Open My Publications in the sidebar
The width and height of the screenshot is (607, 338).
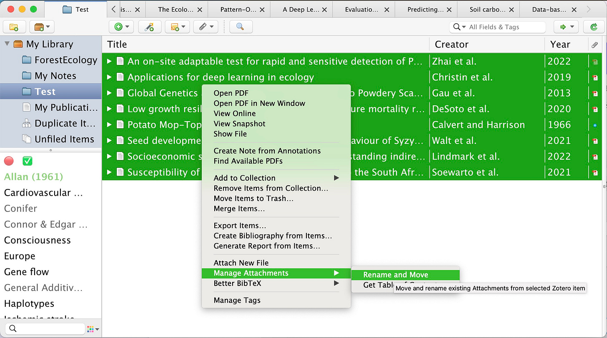(60, 107)
